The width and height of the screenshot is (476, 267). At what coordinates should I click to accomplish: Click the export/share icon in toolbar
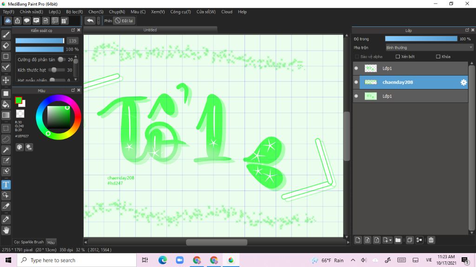tap(17, 20)
